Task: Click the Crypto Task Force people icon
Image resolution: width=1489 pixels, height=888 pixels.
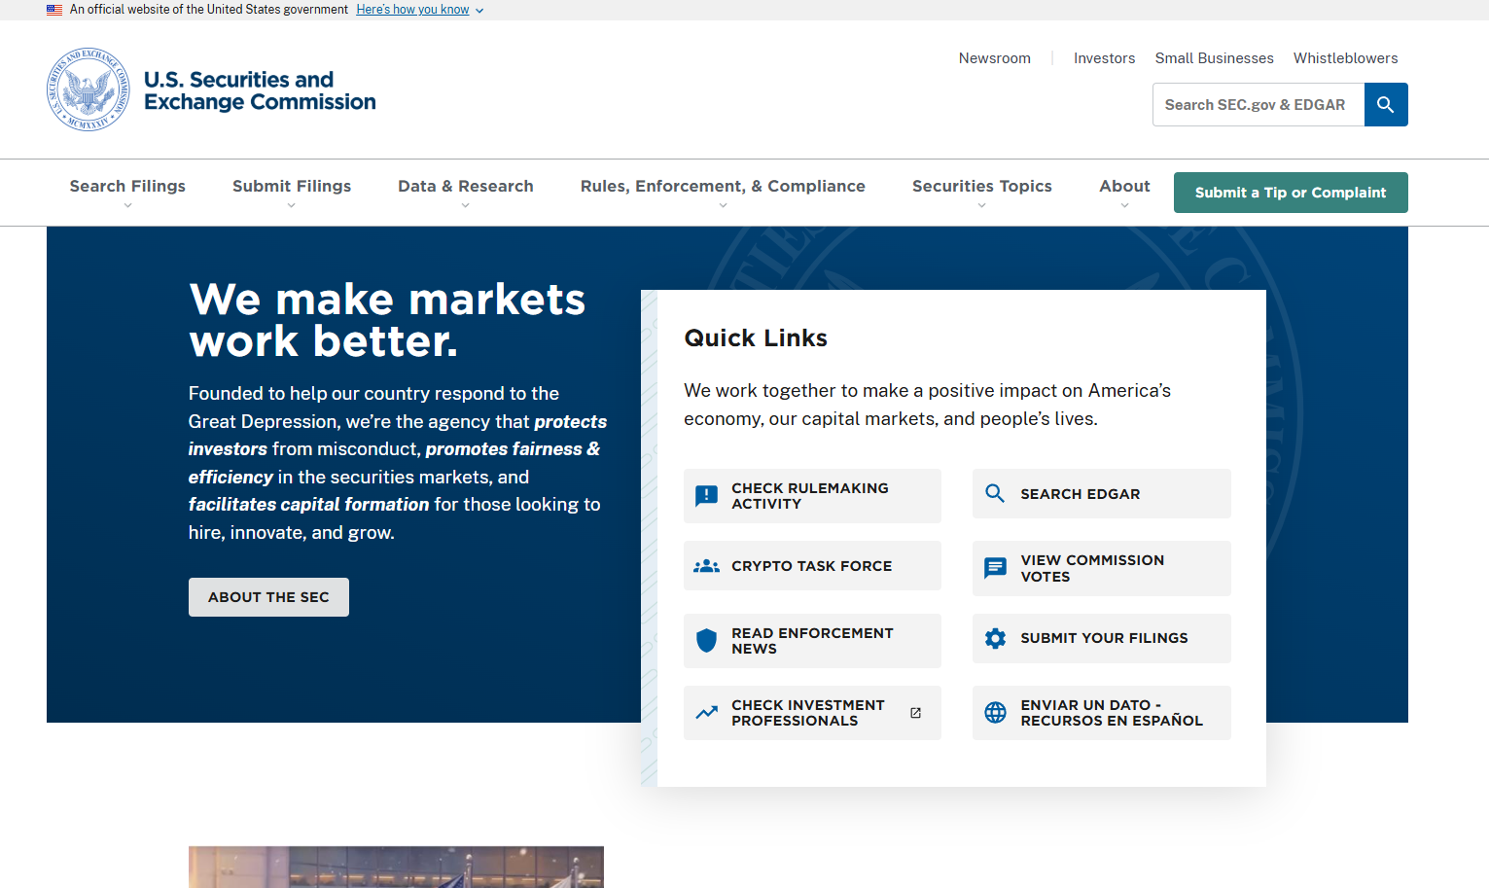Action: (x=706, y=566)
